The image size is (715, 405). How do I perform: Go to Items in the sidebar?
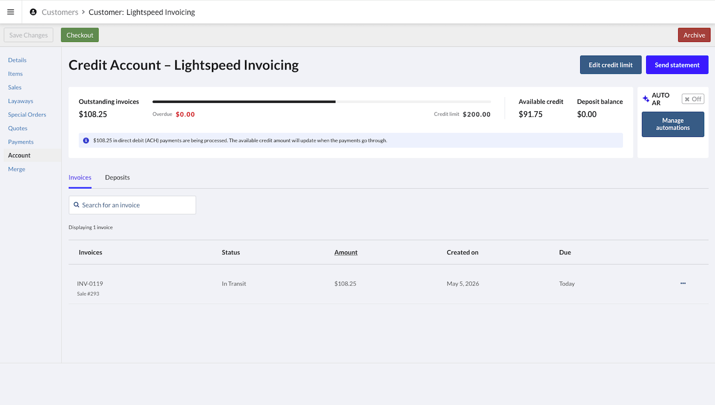pos(15,74)
